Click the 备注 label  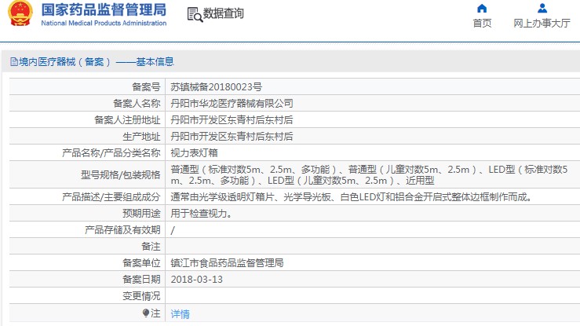pyautogui.click(x=151, y=247)
